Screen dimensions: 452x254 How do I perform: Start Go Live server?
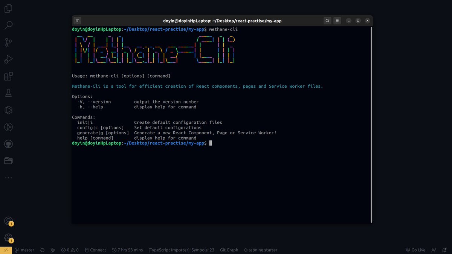click(415, 250)
